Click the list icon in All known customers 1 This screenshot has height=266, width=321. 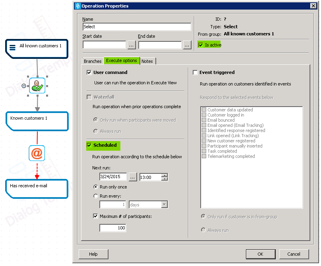[12, 48]
